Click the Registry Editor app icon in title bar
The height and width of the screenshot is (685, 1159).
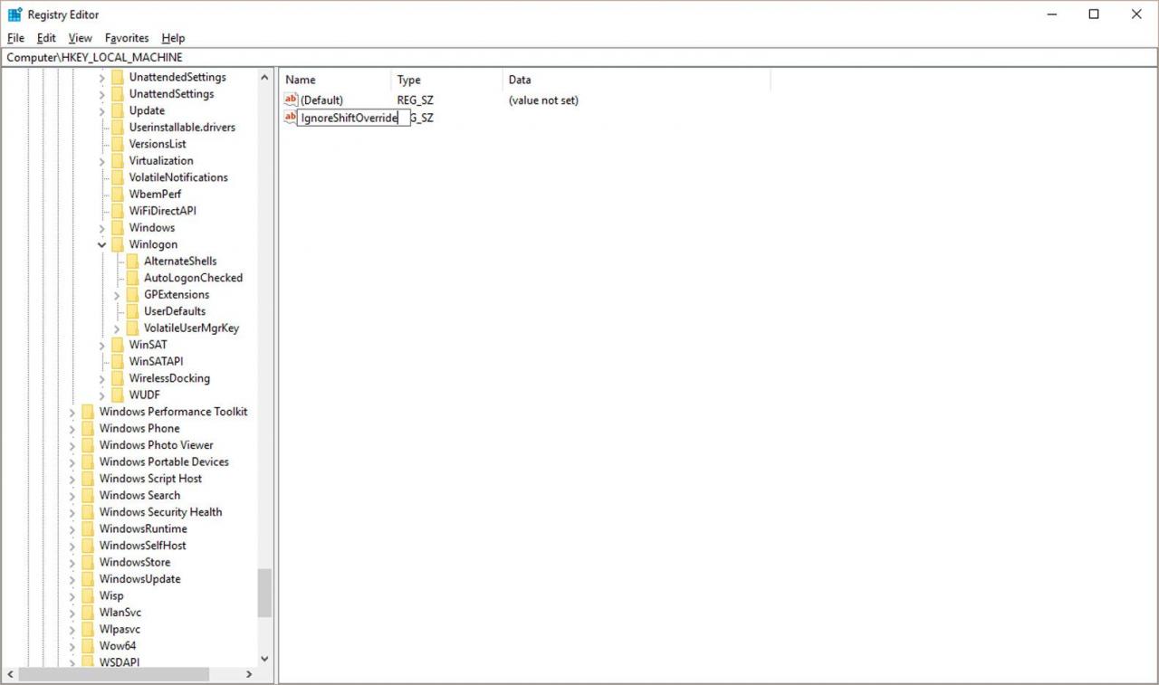(x=14, y=14)
